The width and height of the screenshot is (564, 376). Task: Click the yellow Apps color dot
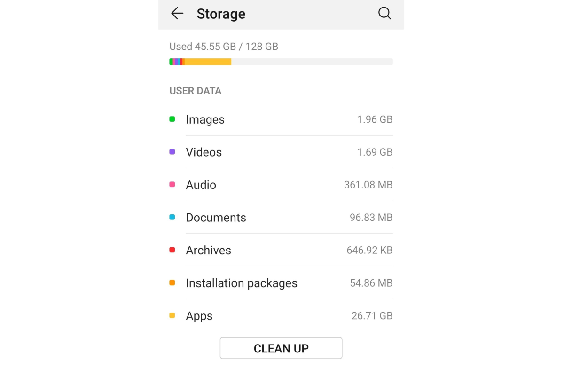tap(172, 316)
